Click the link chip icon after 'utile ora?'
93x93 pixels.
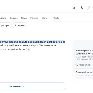(29, 49)
